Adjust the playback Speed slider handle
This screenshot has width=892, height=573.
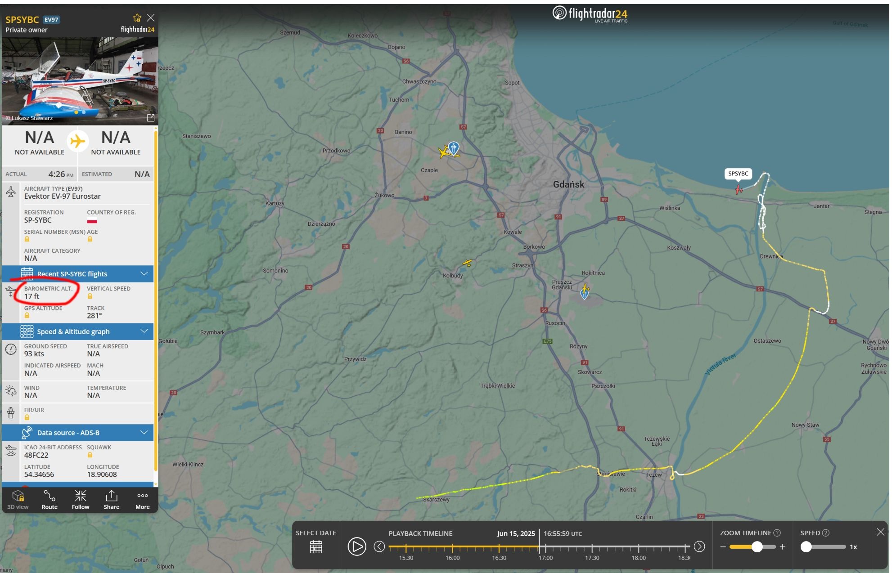pos(806,546)
